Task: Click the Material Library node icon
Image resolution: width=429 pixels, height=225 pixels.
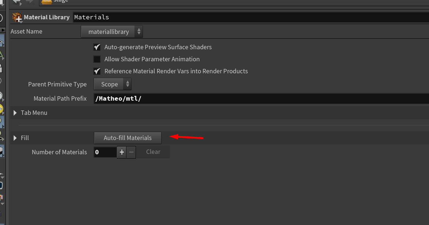Action: pos(17,17)
